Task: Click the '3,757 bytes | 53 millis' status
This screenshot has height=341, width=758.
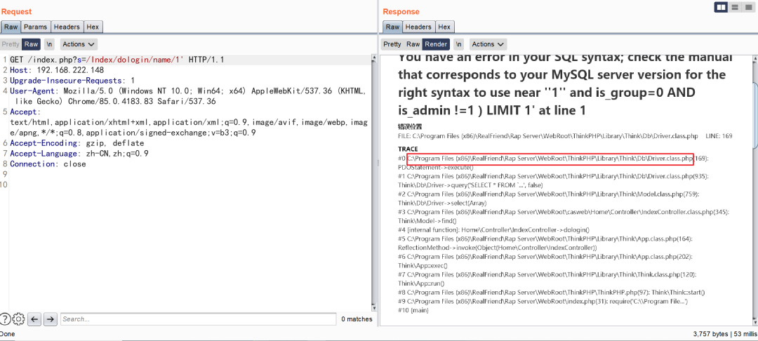Action: (724, 334)
